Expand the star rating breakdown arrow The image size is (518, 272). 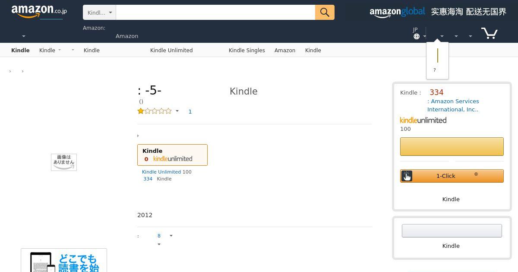pos(177,111)
